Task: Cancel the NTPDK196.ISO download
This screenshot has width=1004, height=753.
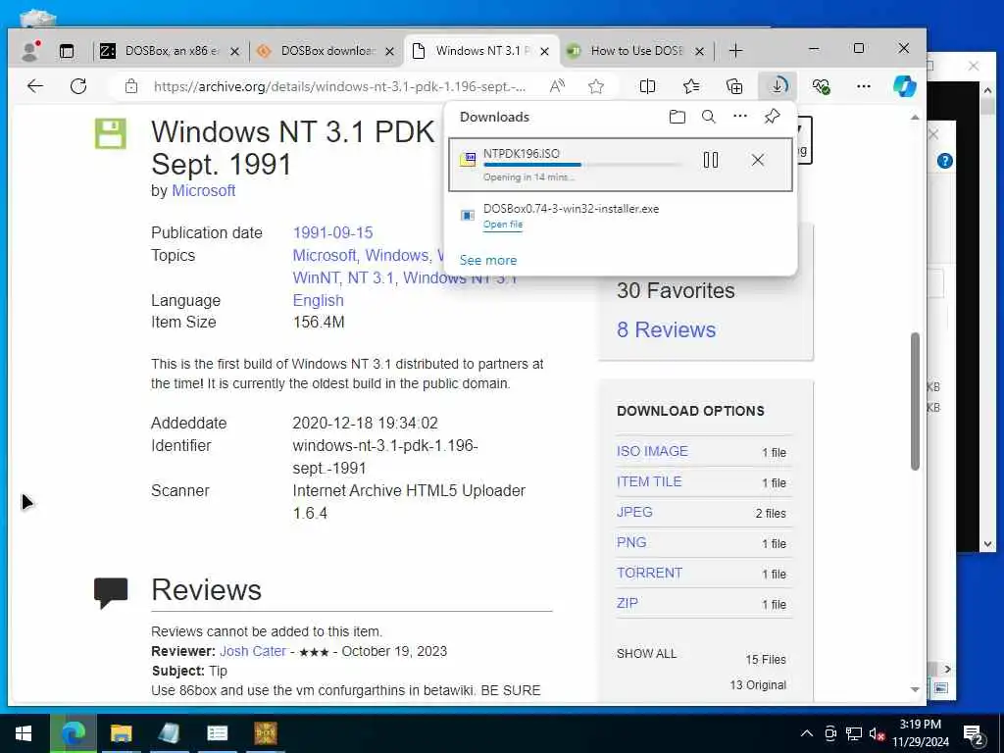Action: [x=758, y=160]
